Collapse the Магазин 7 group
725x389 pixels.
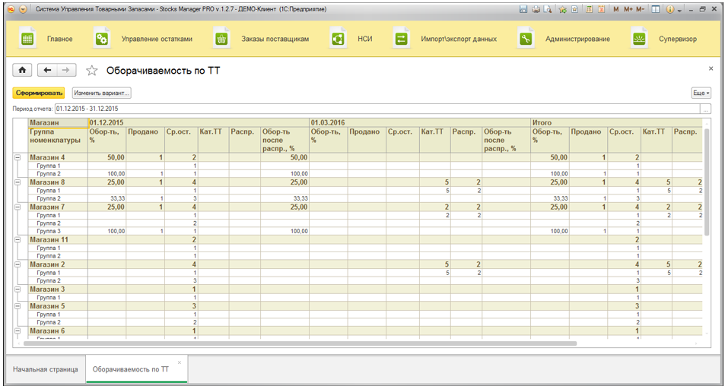click(17, 207)
